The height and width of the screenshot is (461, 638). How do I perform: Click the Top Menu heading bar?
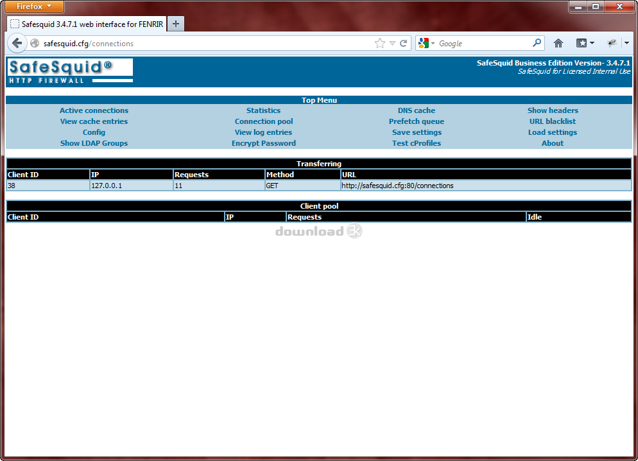click(319, 100)
